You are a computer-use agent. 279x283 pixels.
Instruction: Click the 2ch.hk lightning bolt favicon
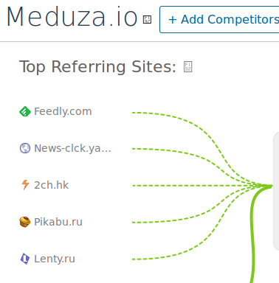coord(25,185)
